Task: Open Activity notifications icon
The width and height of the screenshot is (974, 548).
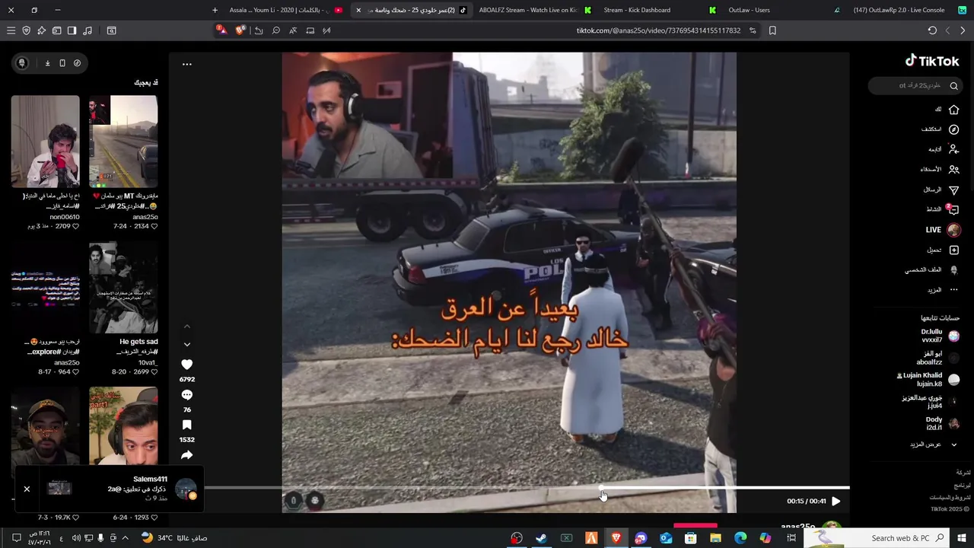Action: click(953, 209)
